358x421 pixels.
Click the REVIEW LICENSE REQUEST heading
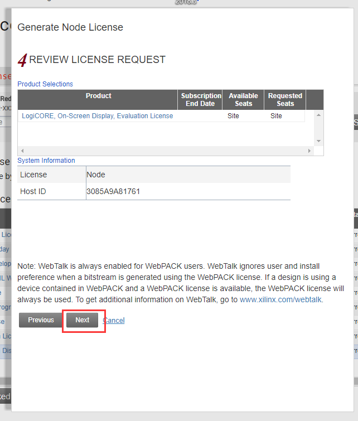pyautogui.click(x=97, y=60)
